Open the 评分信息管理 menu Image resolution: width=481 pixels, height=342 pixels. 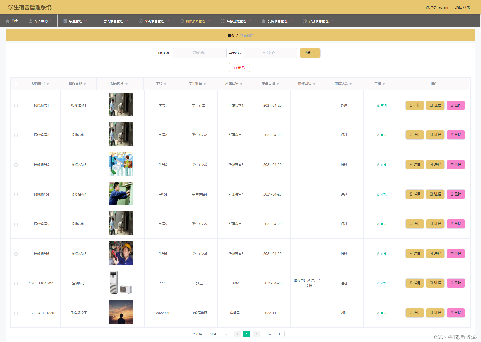[318, 21]
